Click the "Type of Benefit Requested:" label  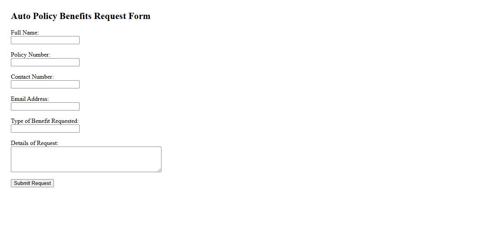(45, 121)
